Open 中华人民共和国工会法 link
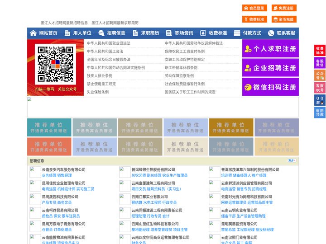The width and height of the screenshot is (326, 244). (x=105, y=51)
